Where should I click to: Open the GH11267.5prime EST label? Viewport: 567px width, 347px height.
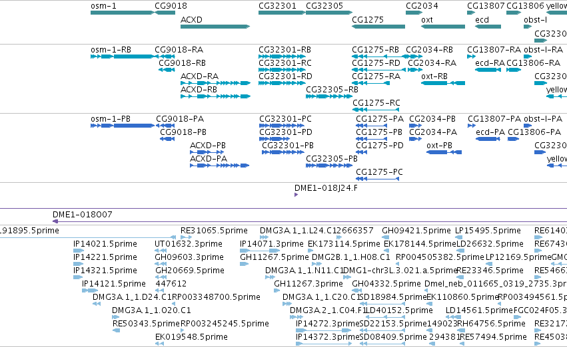pyautogui.click(x=275, y=257)
